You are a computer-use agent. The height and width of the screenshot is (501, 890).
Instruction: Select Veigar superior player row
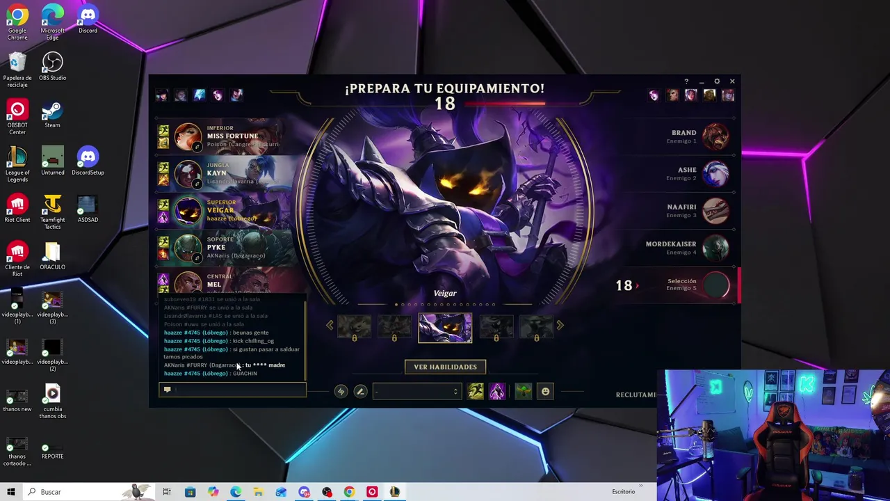coord(232,211)
